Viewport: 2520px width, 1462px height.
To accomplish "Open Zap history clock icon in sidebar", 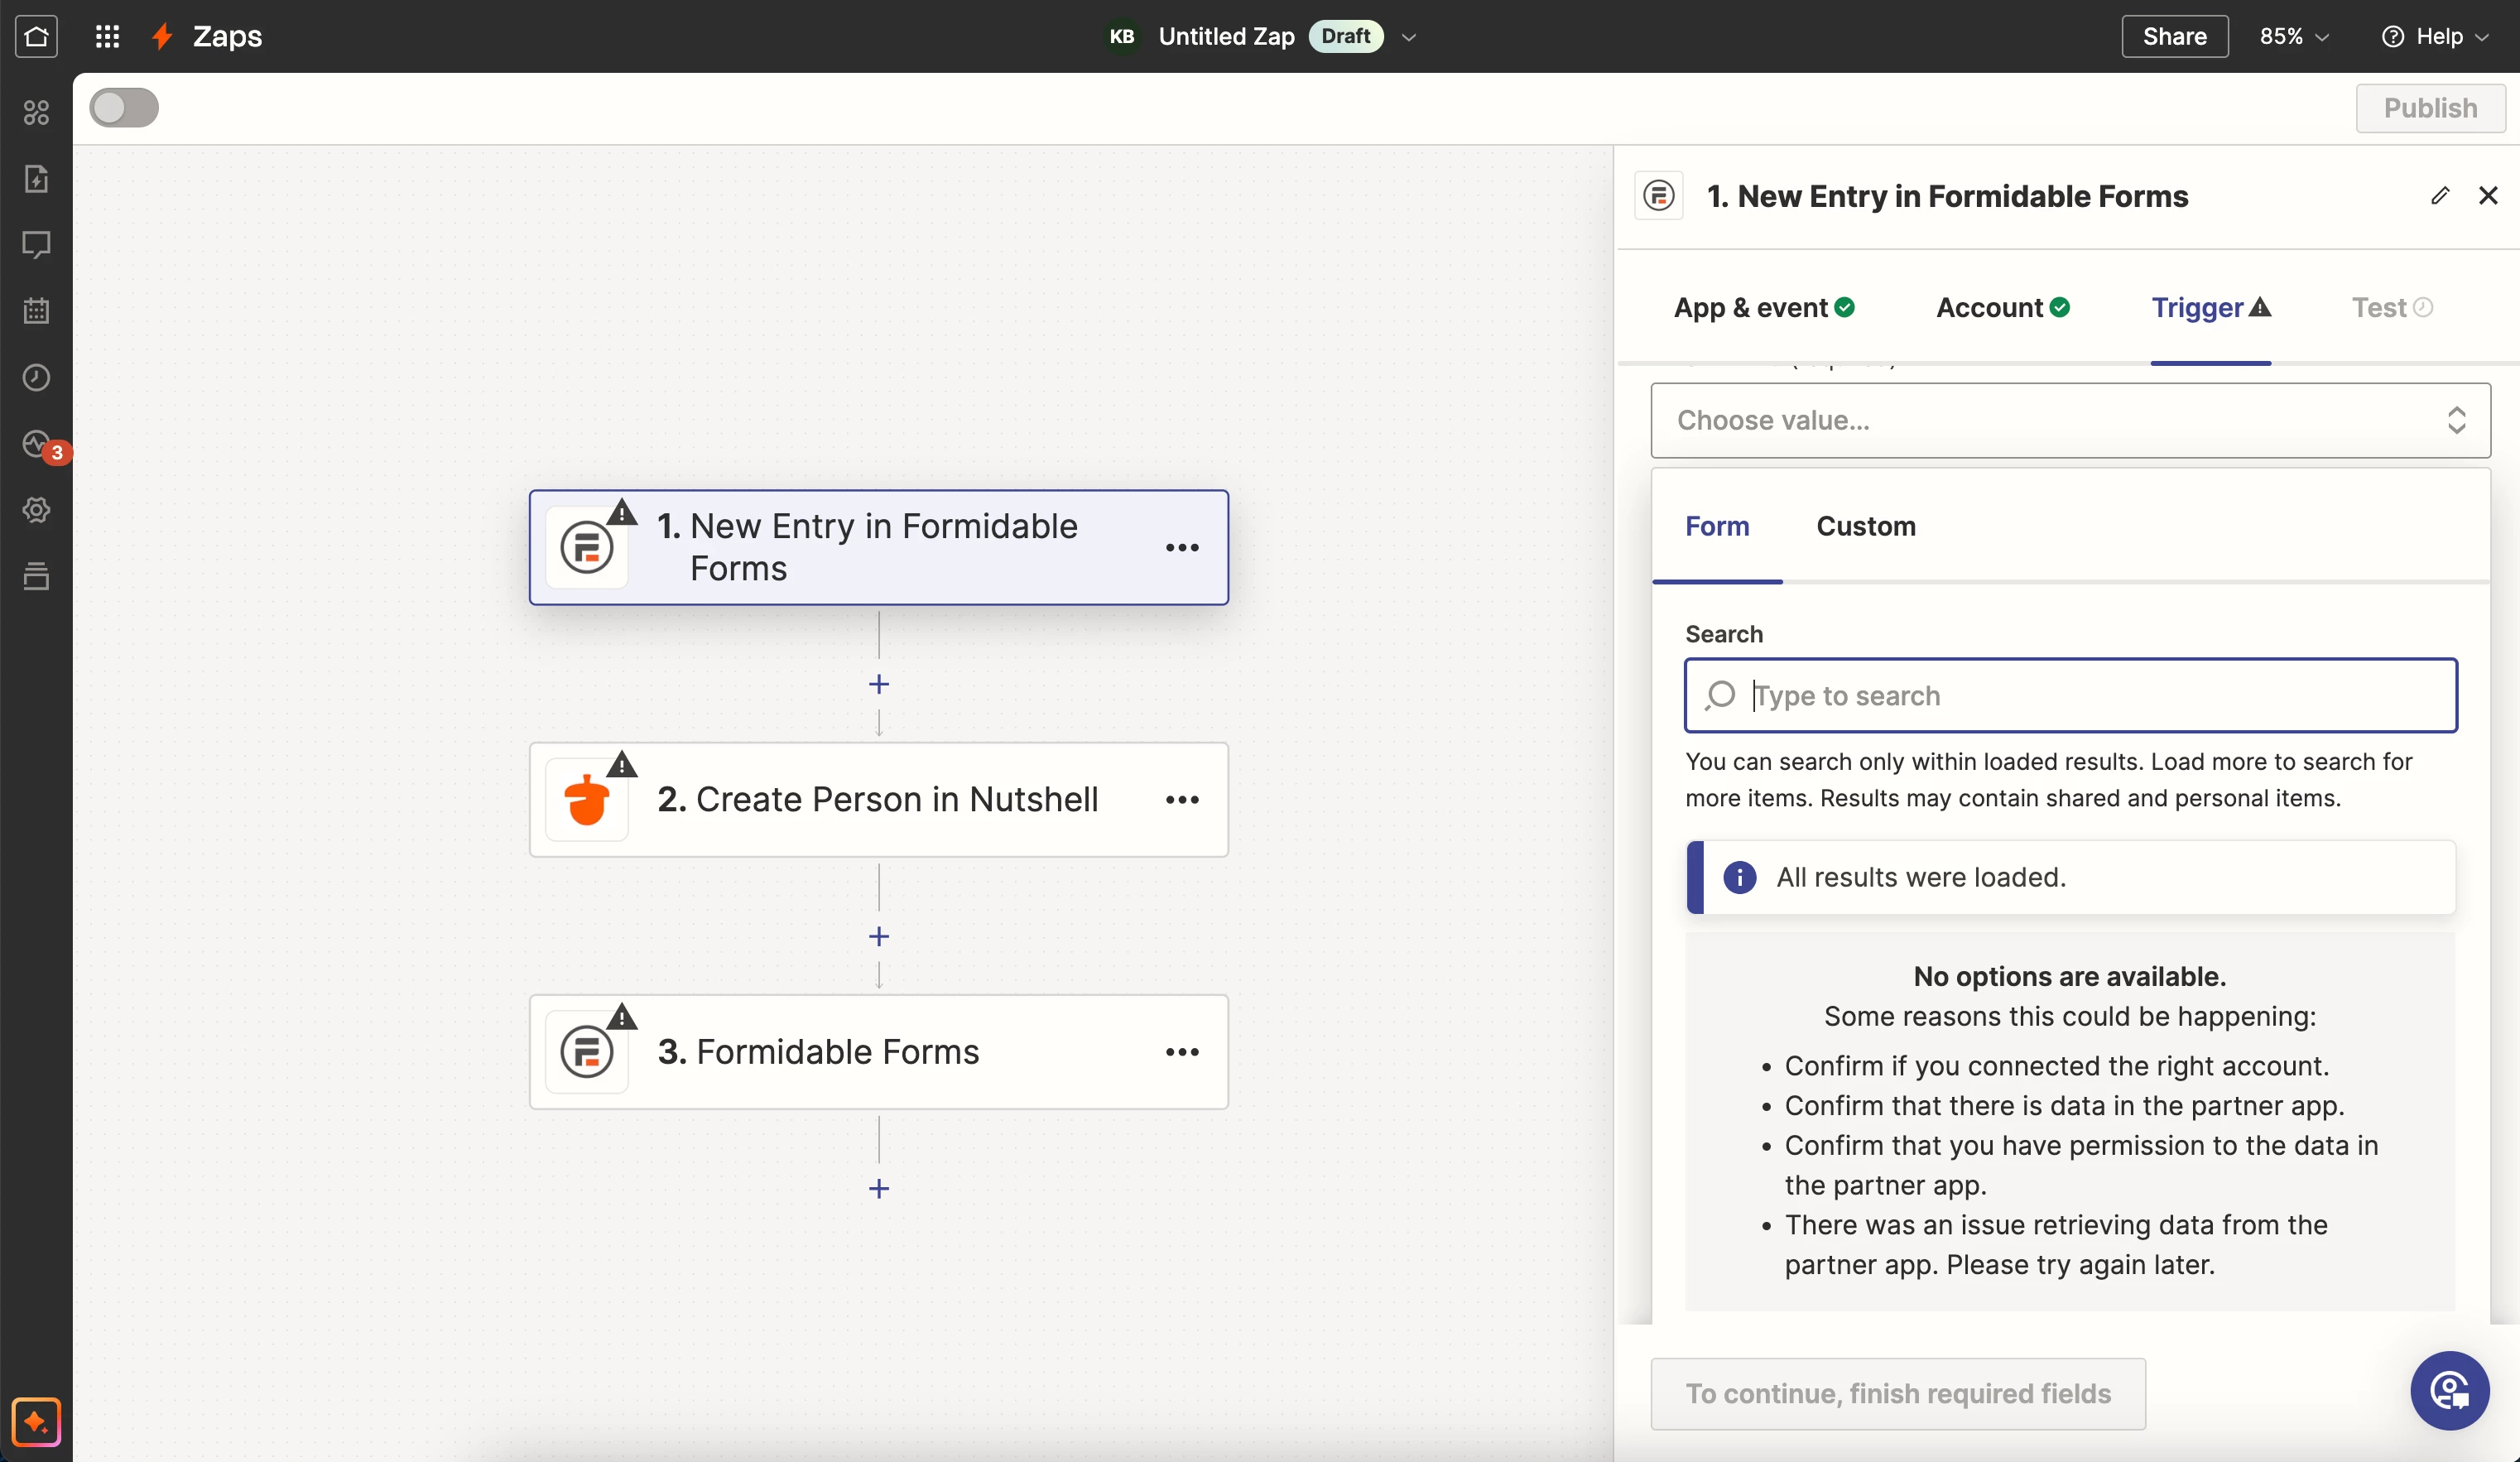I will 36,377.
